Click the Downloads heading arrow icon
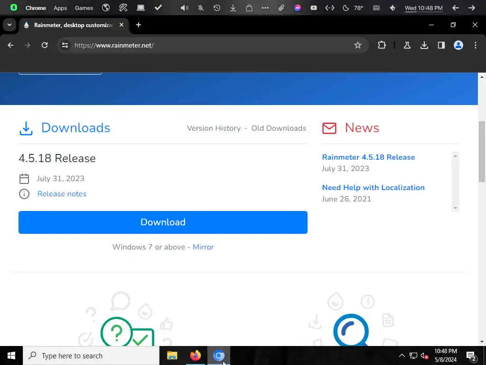The width and height of the screenshot is (486, 365). pos(26,128)
